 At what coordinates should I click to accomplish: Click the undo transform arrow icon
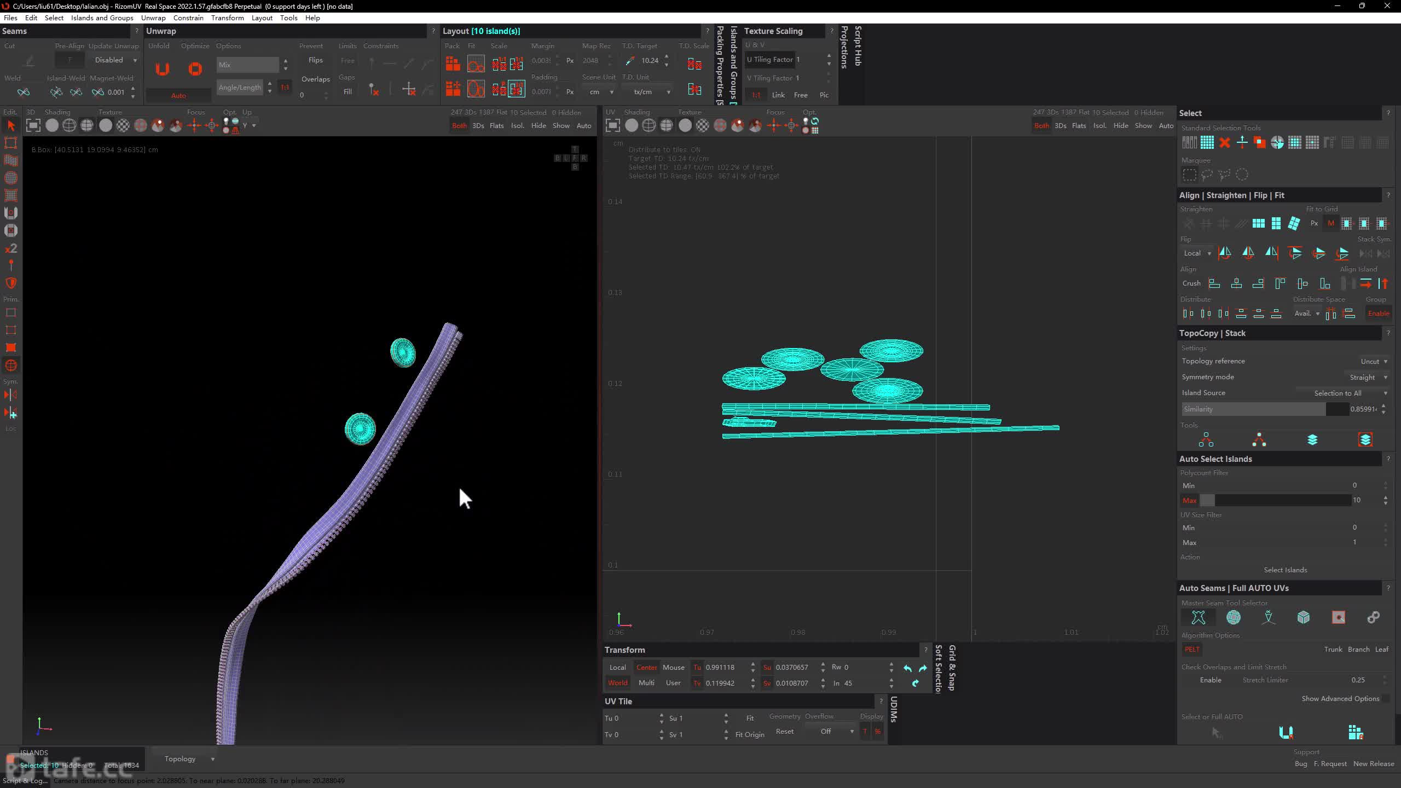pos(907,668)
